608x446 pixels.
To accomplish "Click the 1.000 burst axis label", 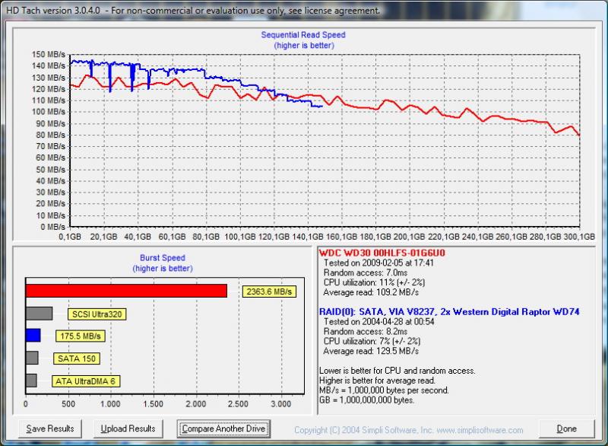I will (110, 404).
